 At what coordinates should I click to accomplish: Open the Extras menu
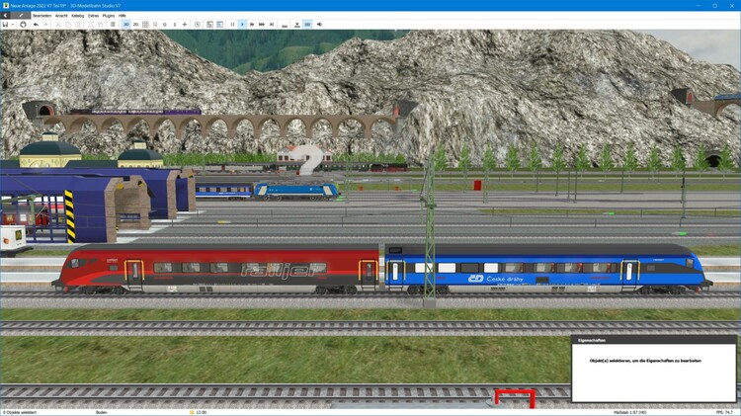93,16
